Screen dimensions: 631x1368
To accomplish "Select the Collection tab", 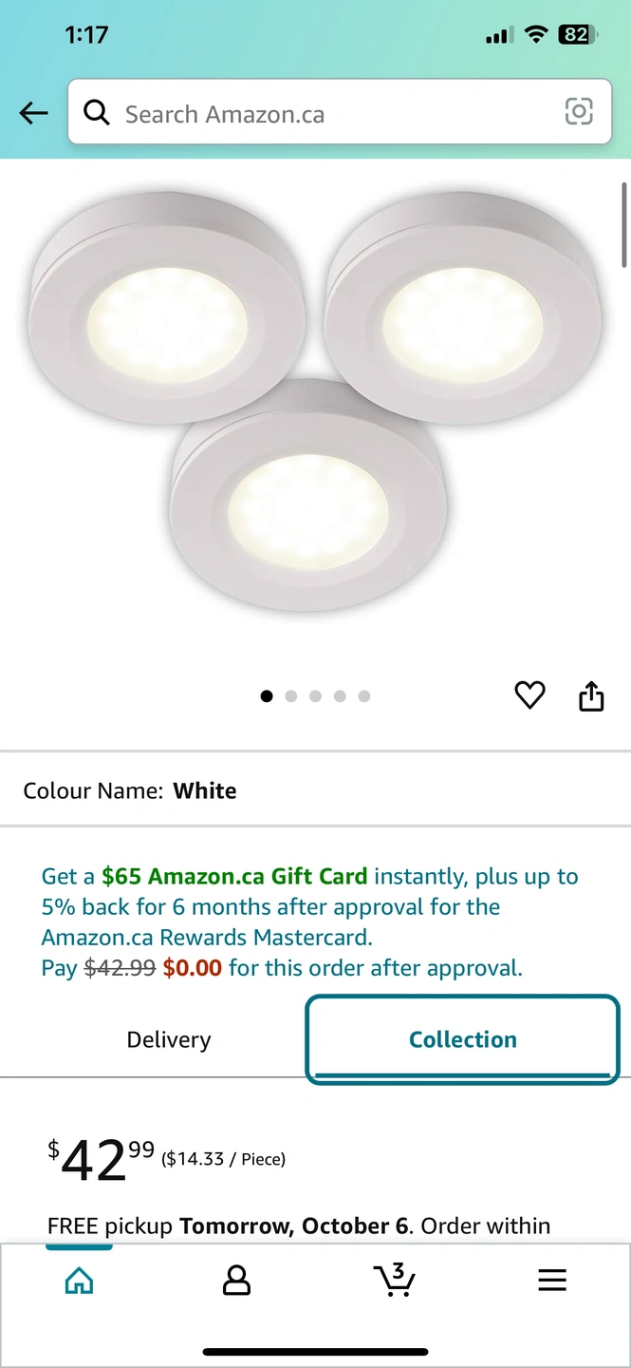I will pyautogui.click(x=462, y=1039).
